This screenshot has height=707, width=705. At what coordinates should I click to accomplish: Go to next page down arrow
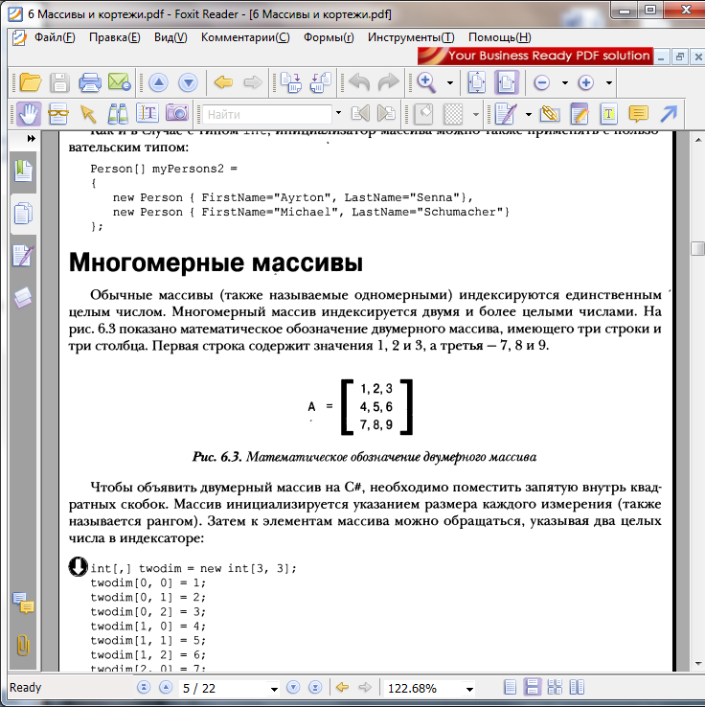coord(188,82)
